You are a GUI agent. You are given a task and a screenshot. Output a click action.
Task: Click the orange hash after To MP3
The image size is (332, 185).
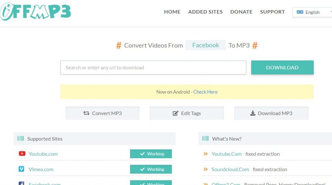tap(255, 45)
